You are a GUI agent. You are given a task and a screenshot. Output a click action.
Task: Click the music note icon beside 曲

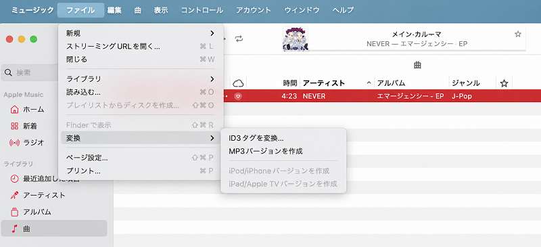coord(14,228)
